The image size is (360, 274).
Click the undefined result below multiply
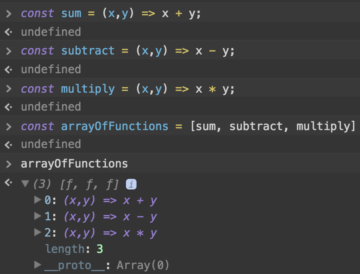(51, 107)
